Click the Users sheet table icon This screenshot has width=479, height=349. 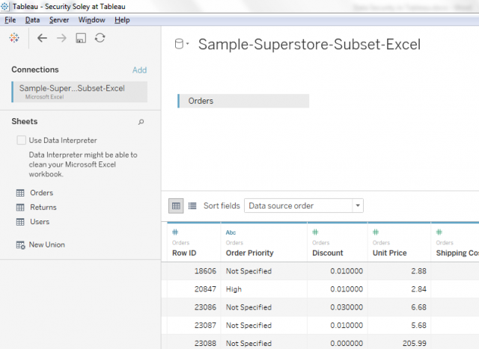click(x=20, y=222)
